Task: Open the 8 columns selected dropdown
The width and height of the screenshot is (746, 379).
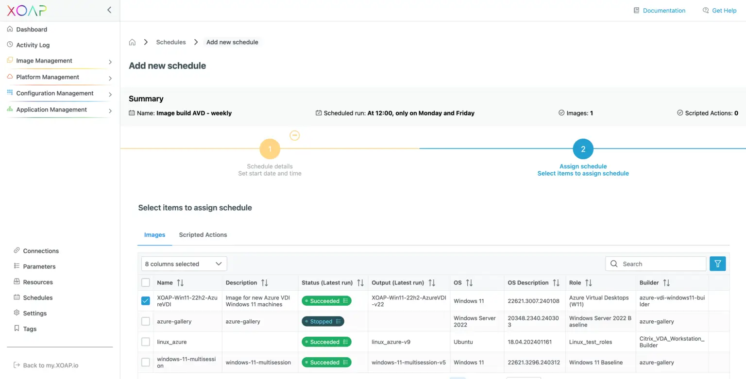Action: [184, 264]
